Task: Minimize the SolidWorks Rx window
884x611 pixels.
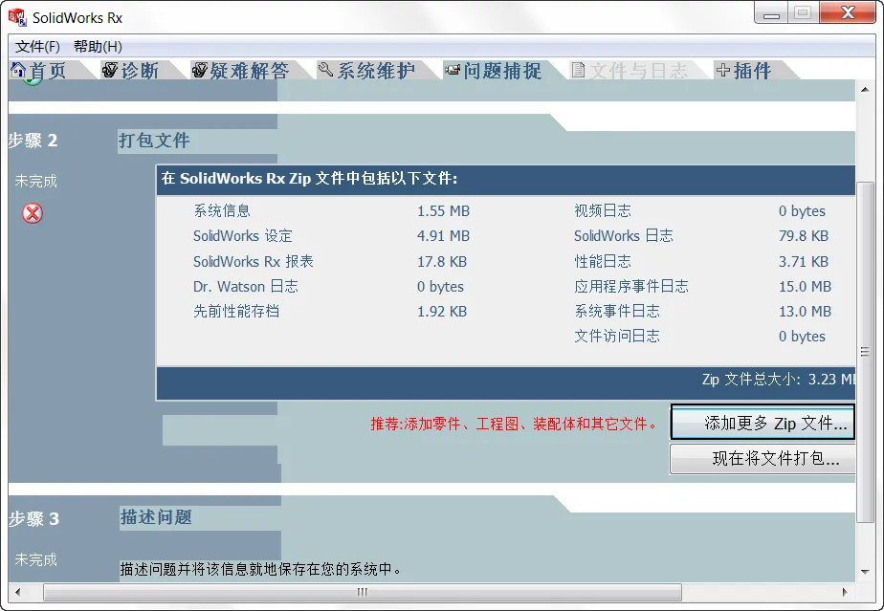Action: click(x=771, y=13)
